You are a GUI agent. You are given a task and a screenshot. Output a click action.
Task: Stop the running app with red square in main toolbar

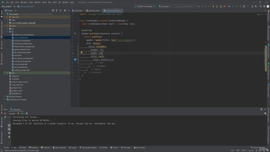(x=224, y=6)
